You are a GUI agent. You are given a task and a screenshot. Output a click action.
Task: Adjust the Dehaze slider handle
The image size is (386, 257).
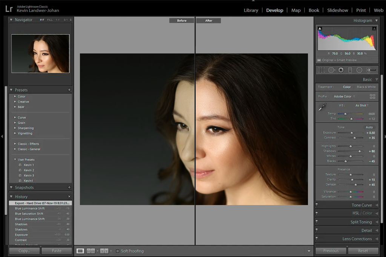coord(355,184)
